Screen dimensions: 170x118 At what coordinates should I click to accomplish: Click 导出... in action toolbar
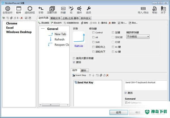(x=133, y=23)
